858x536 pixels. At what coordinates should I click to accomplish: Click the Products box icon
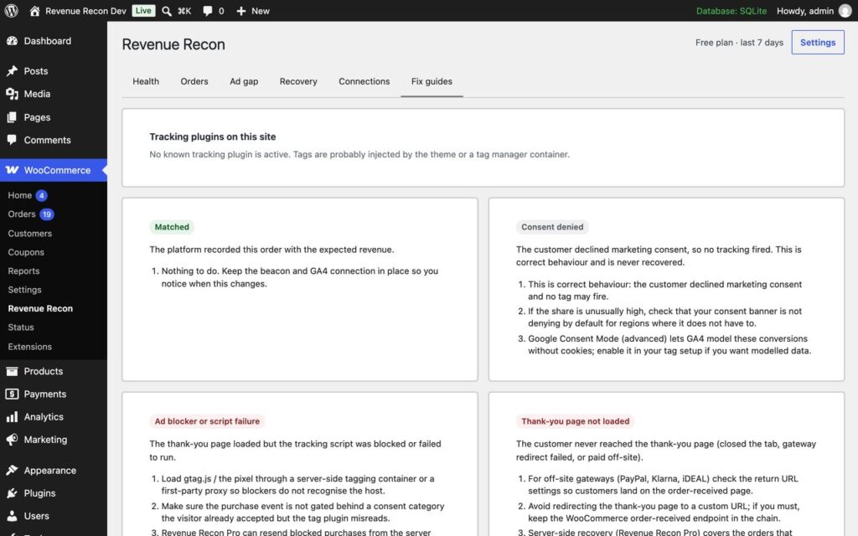pos(12,371)
